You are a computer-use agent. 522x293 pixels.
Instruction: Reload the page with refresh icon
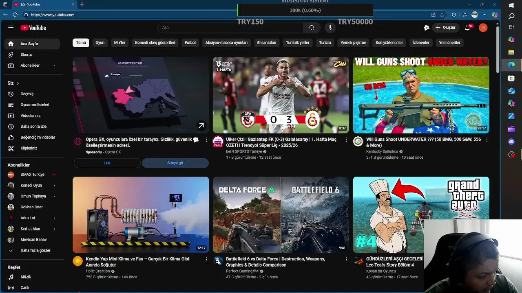15,15
